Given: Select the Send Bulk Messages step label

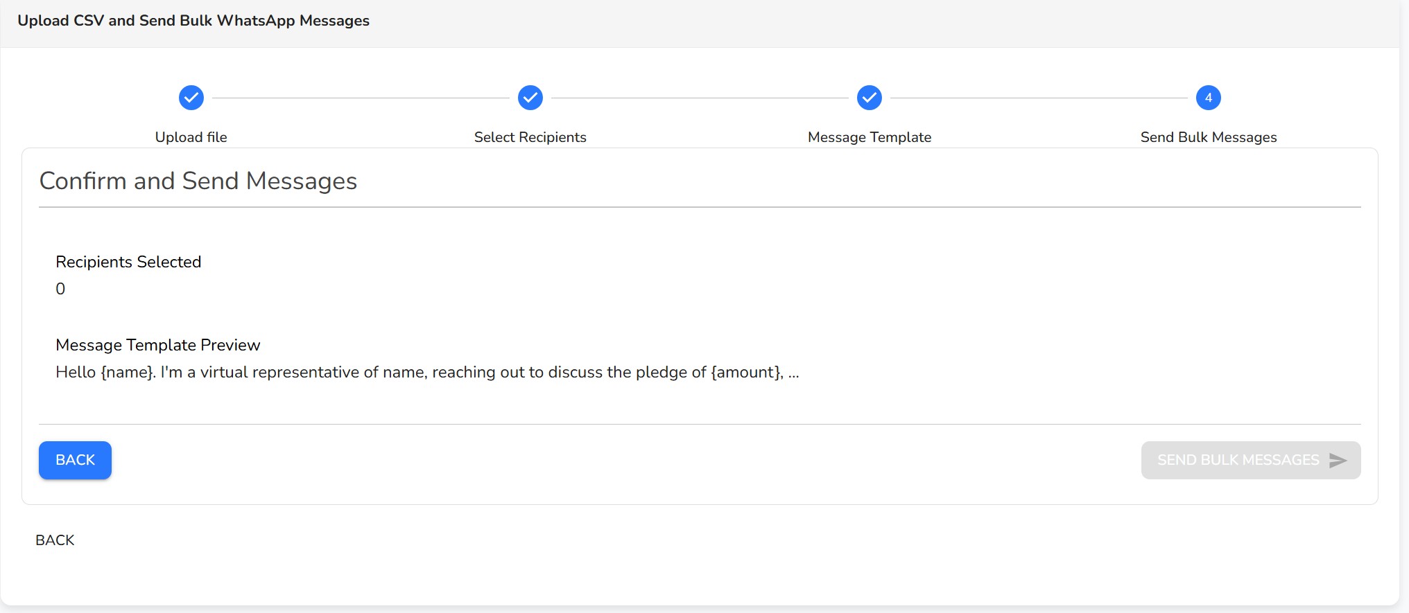Looking at the screenshot, I should pyautogui.click(x=1209, y=137).
